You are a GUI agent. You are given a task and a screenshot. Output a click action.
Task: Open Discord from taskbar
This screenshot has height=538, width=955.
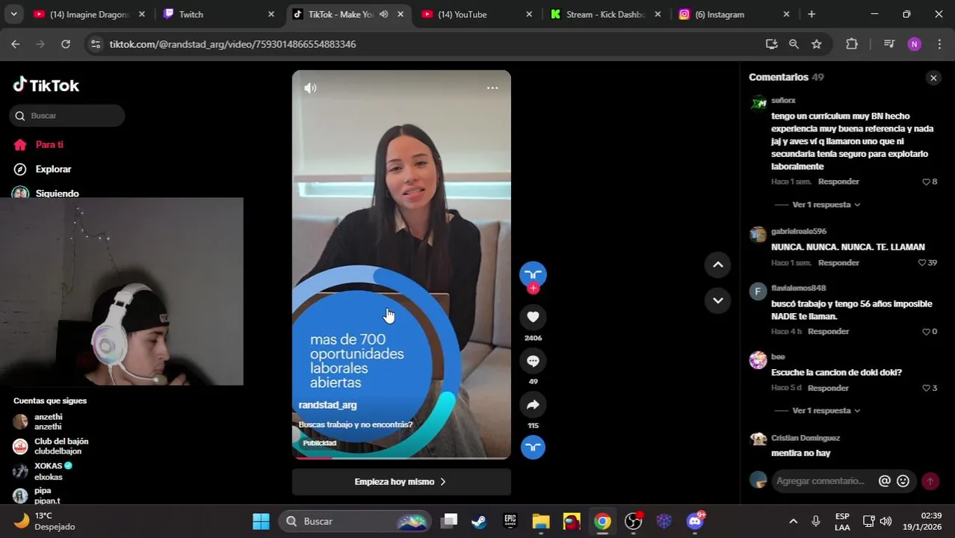695,522
